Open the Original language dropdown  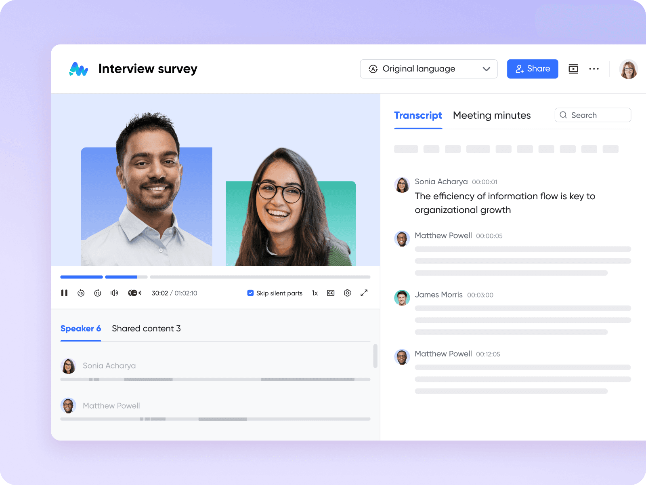point(428,69)
